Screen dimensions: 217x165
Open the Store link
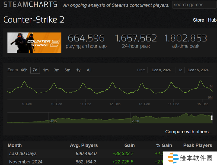[x=198, y=20]
